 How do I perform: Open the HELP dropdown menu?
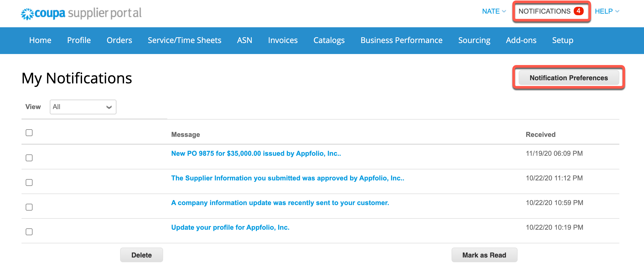[607, 11]
